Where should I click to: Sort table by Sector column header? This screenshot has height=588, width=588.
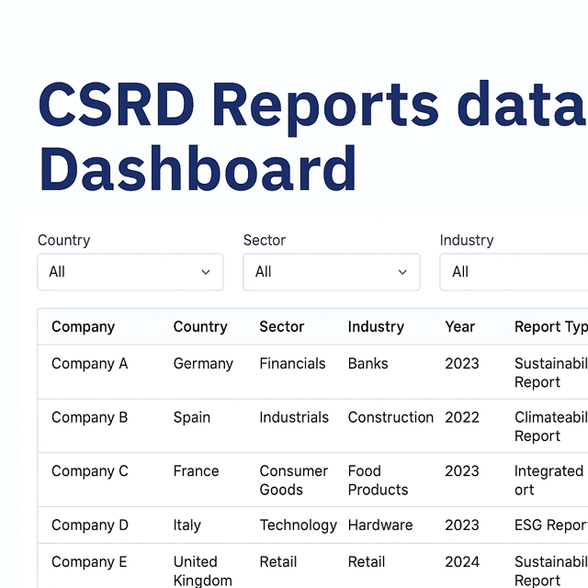pos(281,326)
